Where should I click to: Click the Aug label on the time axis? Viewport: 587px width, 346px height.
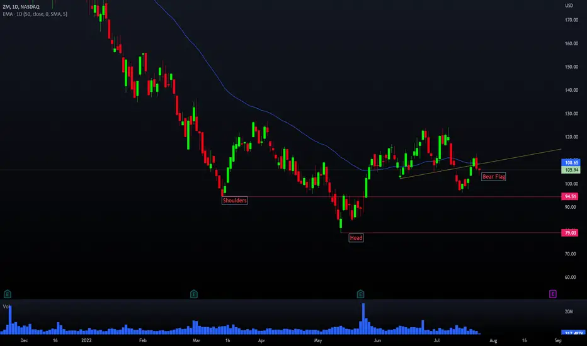(x=493, y=340)
